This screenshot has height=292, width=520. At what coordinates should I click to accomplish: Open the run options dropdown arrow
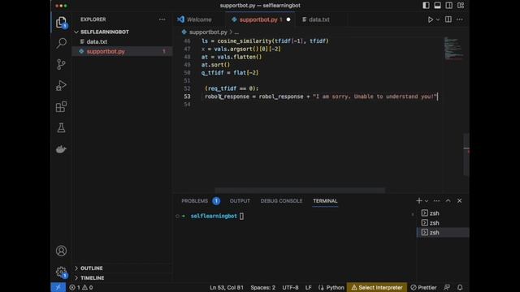tap(438, 19)
